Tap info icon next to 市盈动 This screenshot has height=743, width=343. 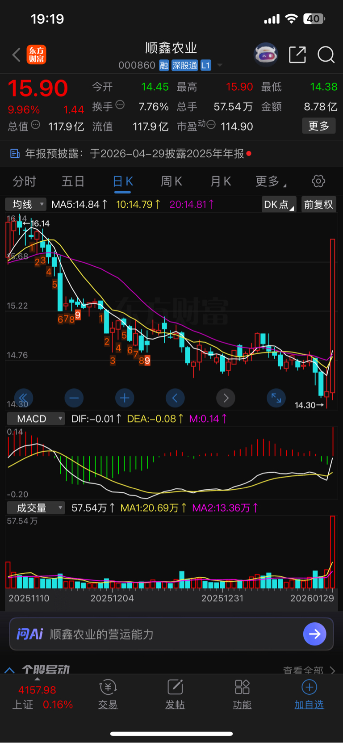211,124
